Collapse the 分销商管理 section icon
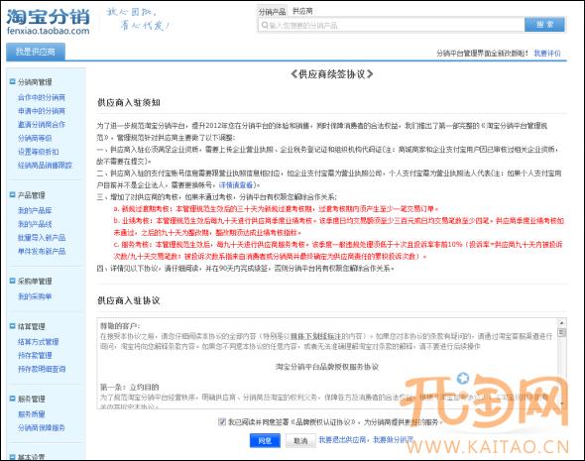 12,81
